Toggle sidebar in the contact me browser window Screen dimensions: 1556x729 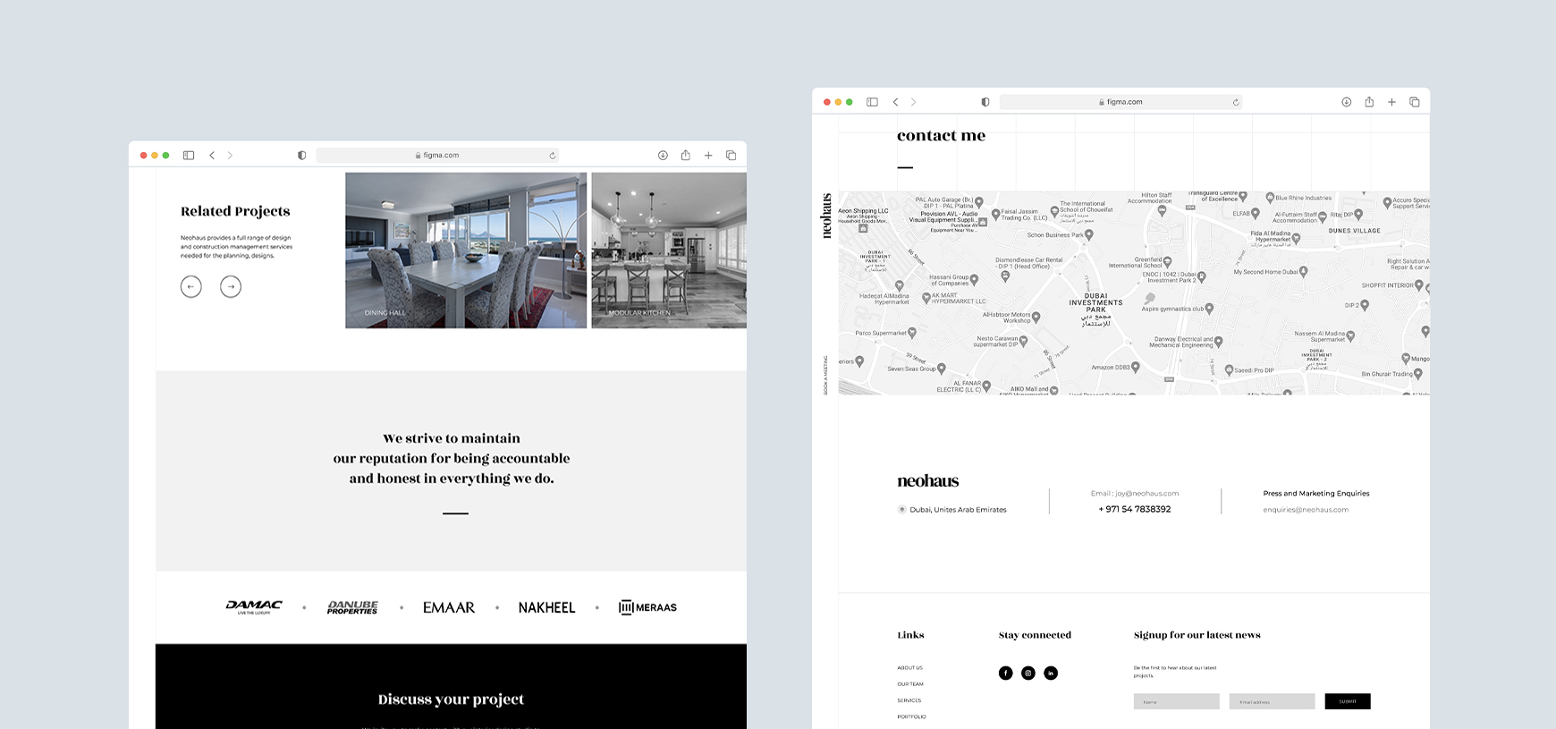872,102
